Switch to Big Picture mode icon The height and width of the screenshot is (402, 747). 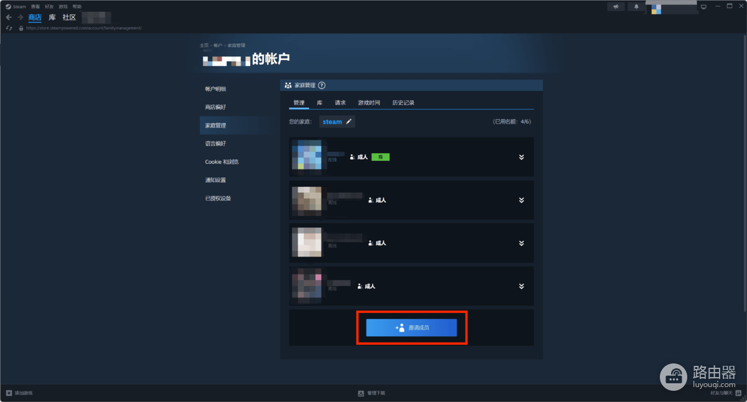[704, 7]
